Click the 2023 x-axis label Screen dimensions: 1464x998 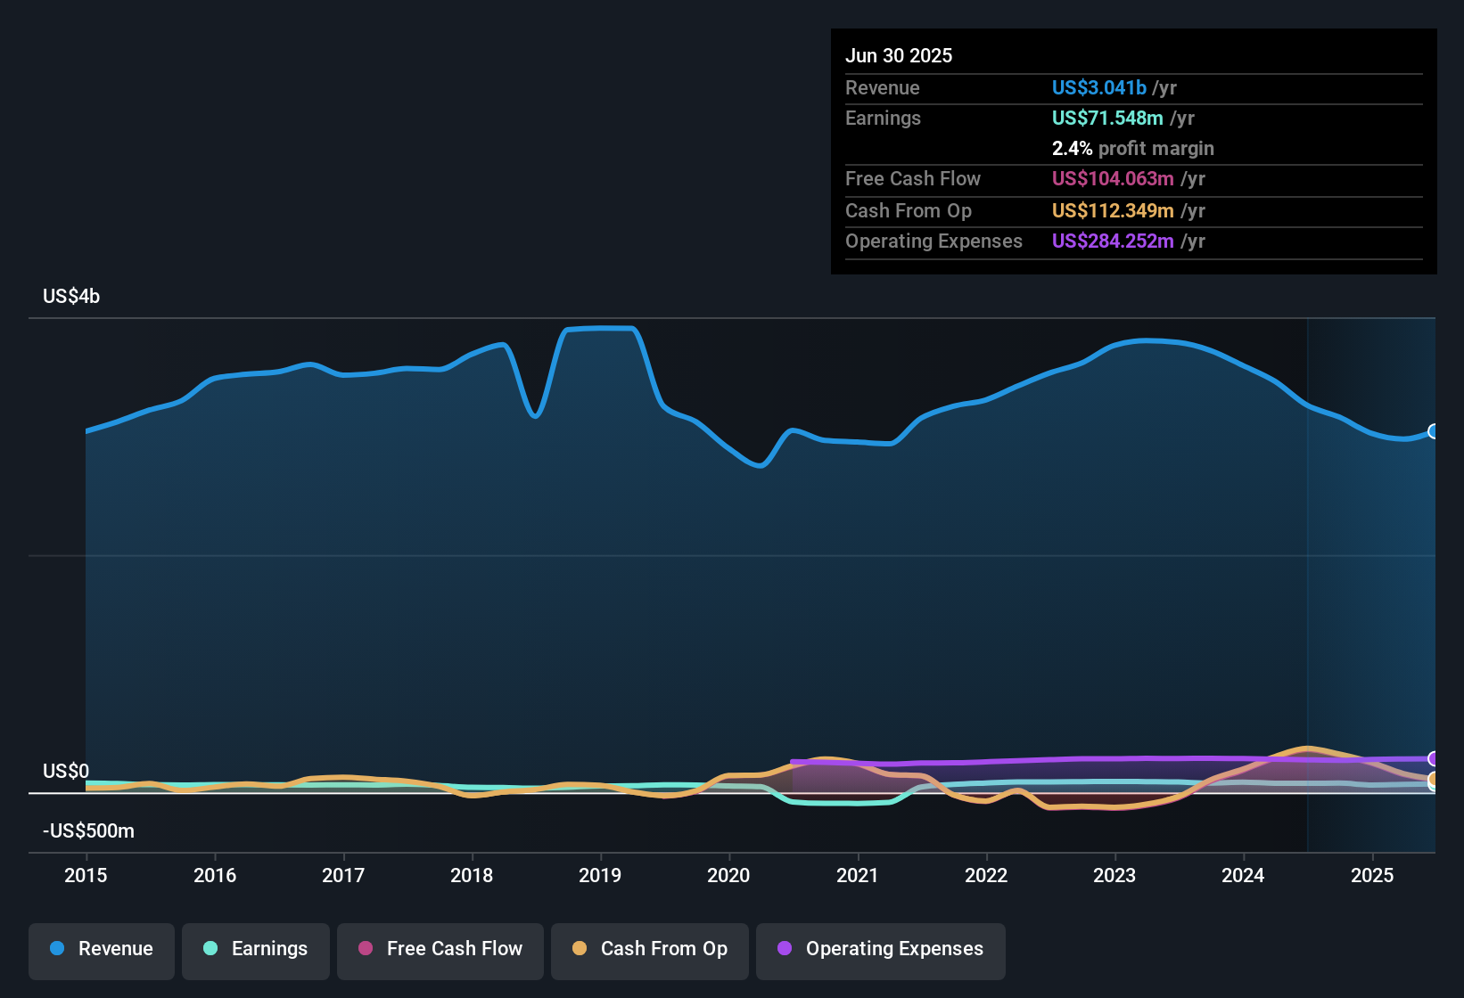pyautogui.click(x=1114, y=875)
